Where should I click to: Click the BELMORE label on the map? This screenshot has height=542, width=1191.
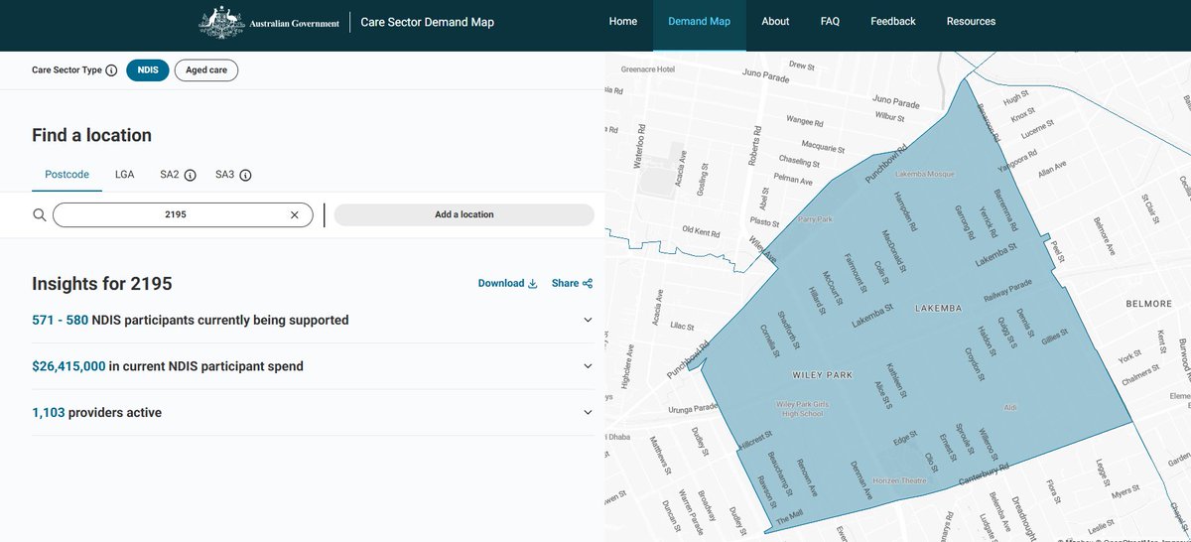(x=1149, y=304)
